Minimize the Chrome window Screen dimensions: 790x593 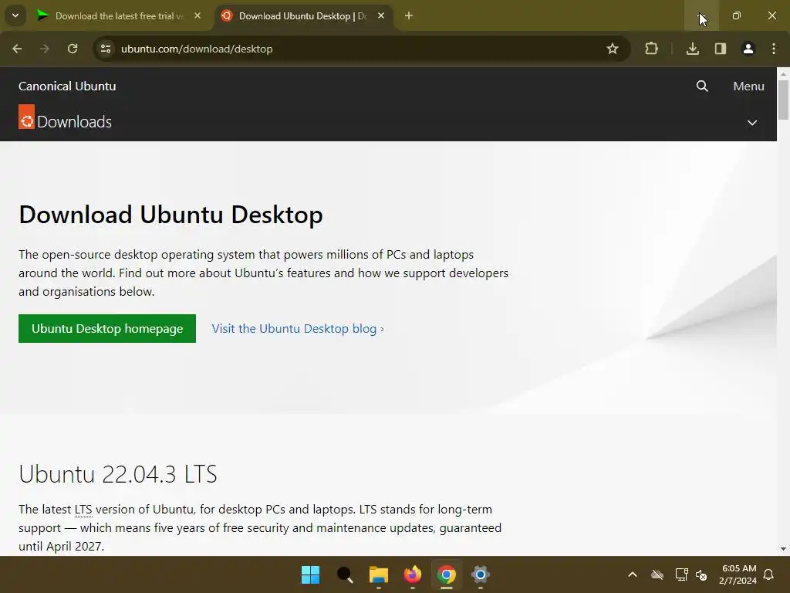tap(701, 16)
